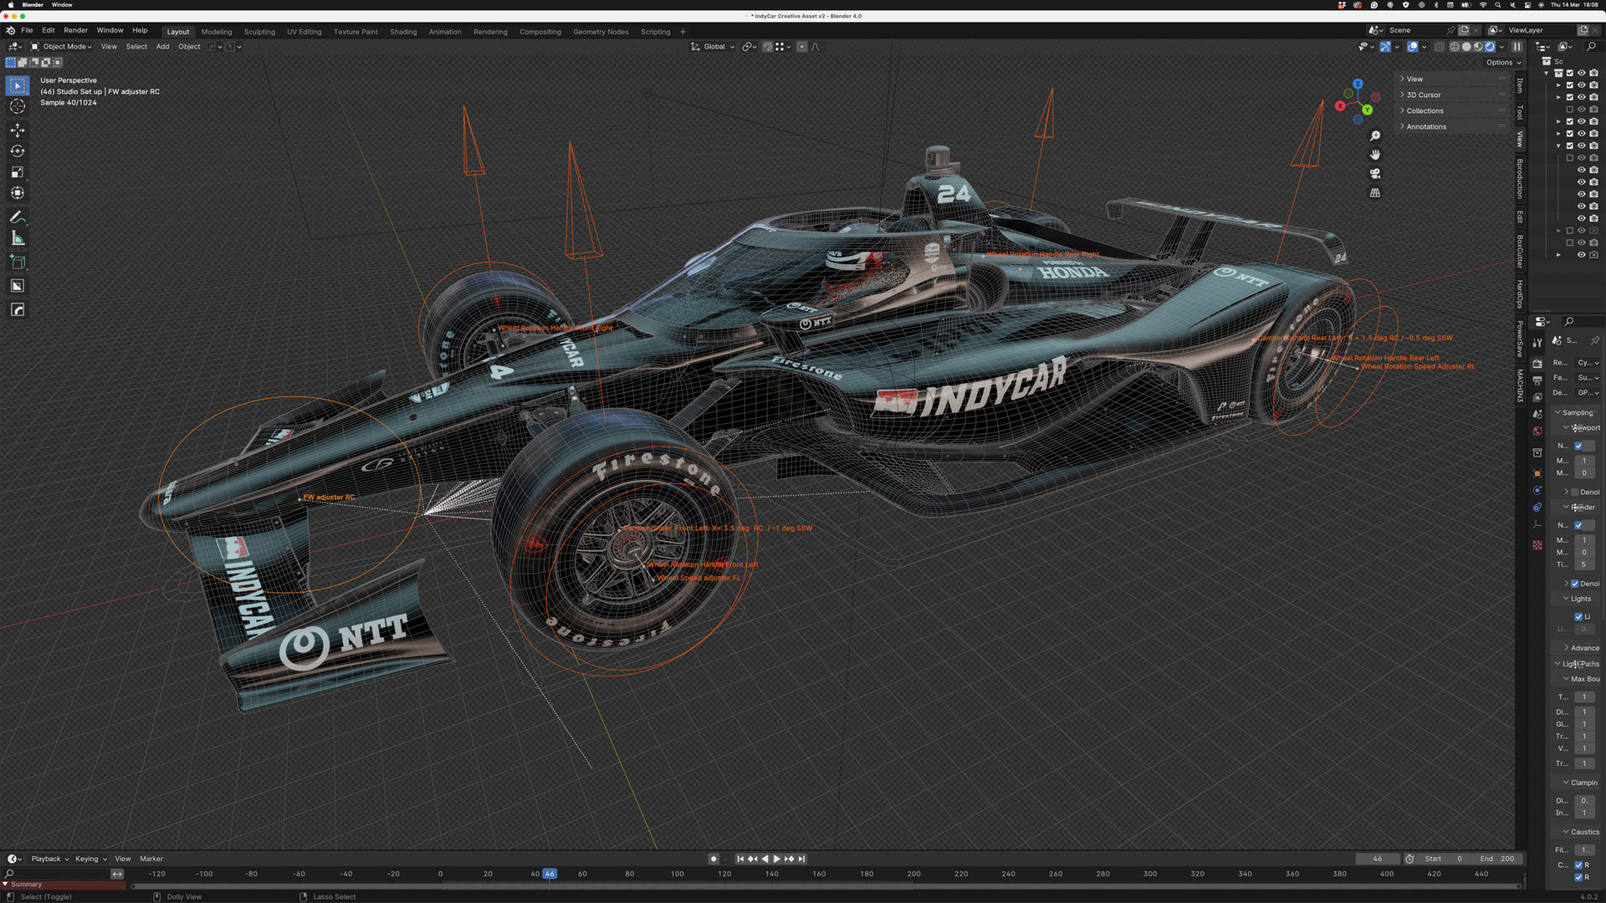1606x903 pixels.
Task: Toggle Light Tree checkbox under Lights
Action: pyautogui.click(x=1578, y=616)
